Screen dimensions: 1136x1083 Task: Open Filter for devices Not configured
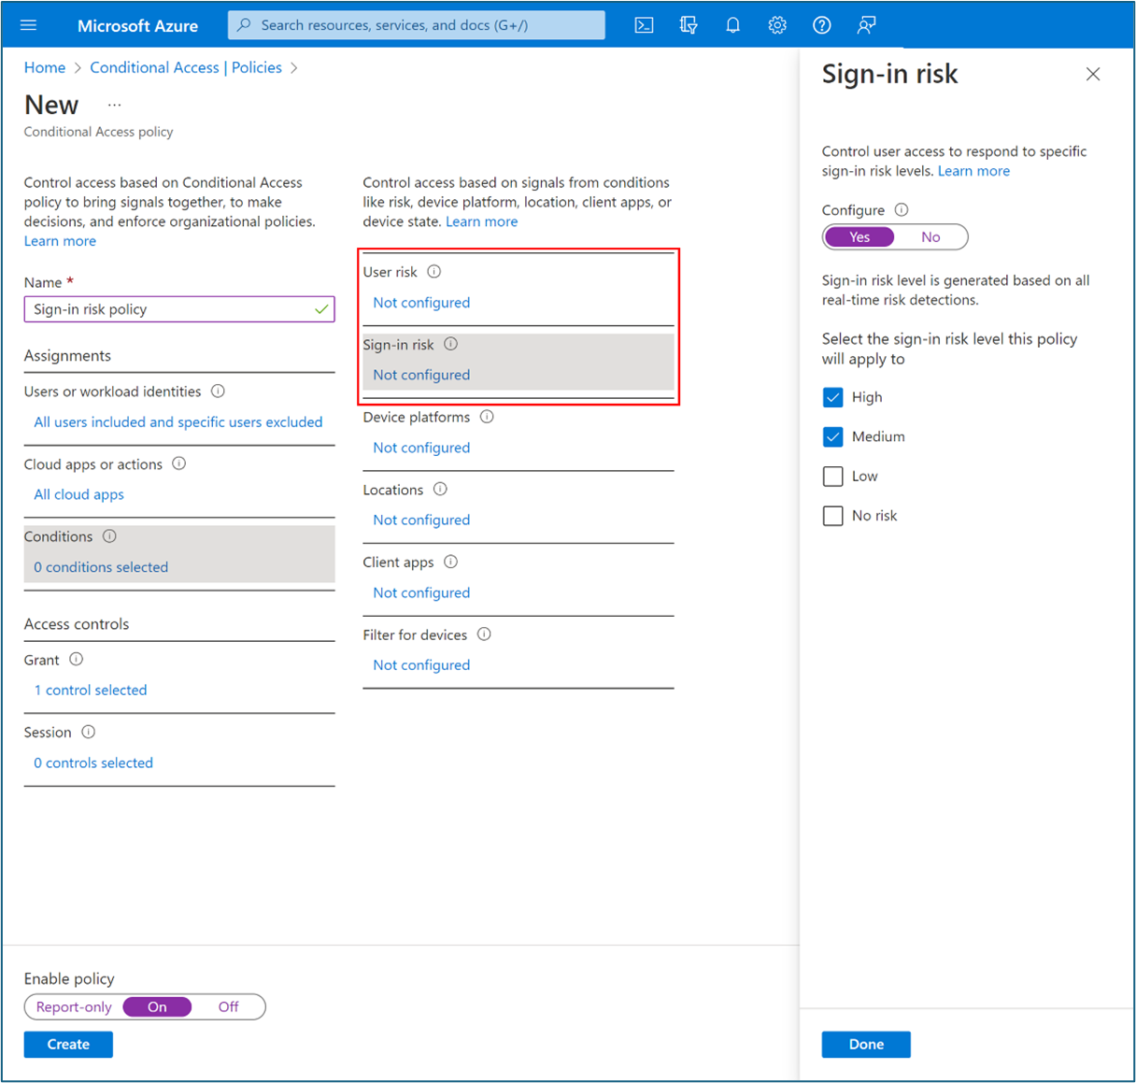click(x=421, y=665)
